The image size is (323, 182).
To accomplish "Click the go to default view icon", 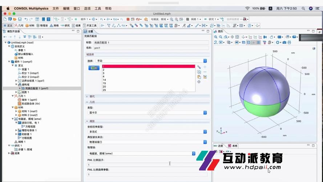I will pyautogui.click(x=244, y=37).
